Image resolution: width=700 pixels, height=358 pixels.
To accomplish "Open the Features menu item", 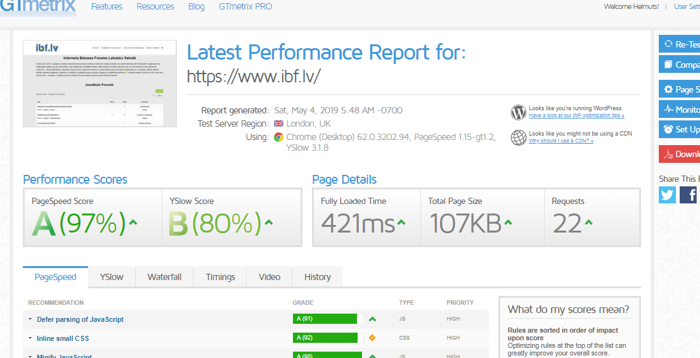I will pos(107,6).
